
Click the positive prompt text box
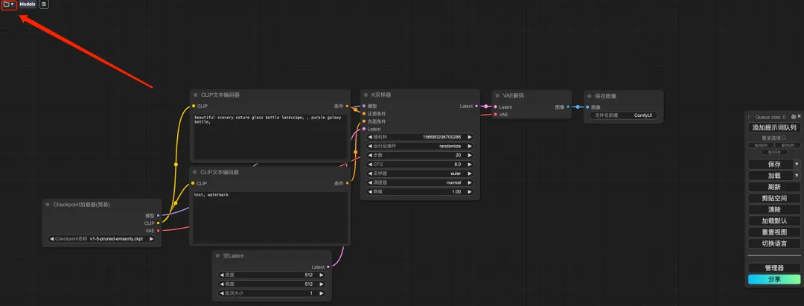(x=269, y=134)
